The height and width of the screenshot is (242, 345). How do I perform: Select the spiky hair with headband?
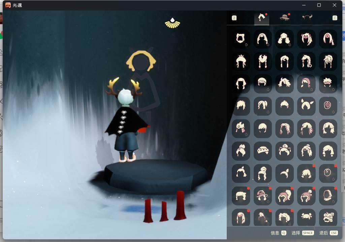tap(328, 83)
